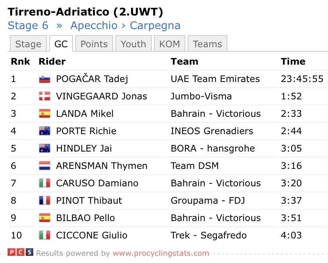Click French flag beside Pinot Thibaut

[45, 201]
